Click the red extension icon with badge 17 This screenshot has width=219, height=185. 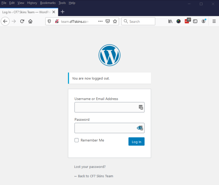click(187, 21)
